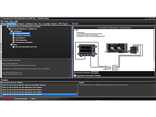Click the message list scrollbar thumb
Image resolution: width=156 pixels, height=117 pixels.
tap(77, 93)
